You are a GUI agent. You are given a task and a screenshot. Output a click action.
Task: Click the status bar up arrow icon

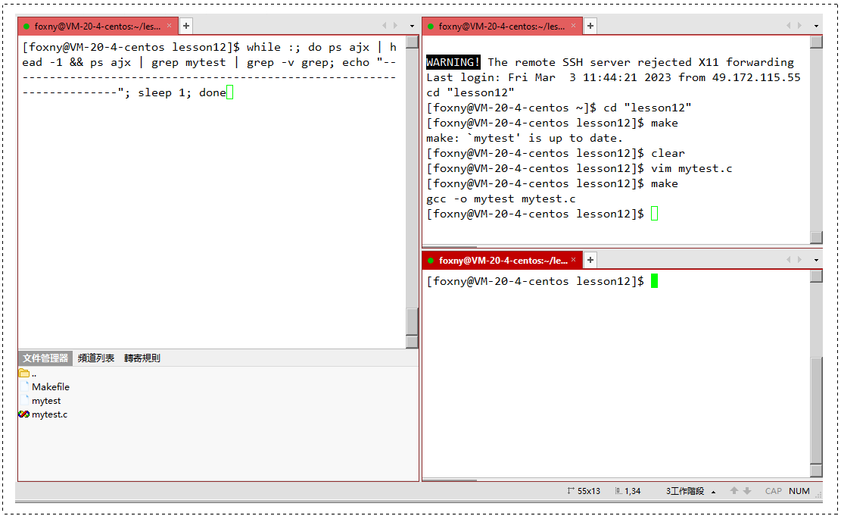(x=734, y=491)
